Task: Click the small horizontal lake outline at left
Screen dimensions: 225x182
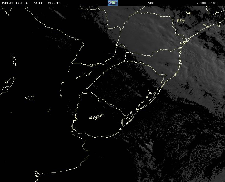Action: click(x=30, y=98)
